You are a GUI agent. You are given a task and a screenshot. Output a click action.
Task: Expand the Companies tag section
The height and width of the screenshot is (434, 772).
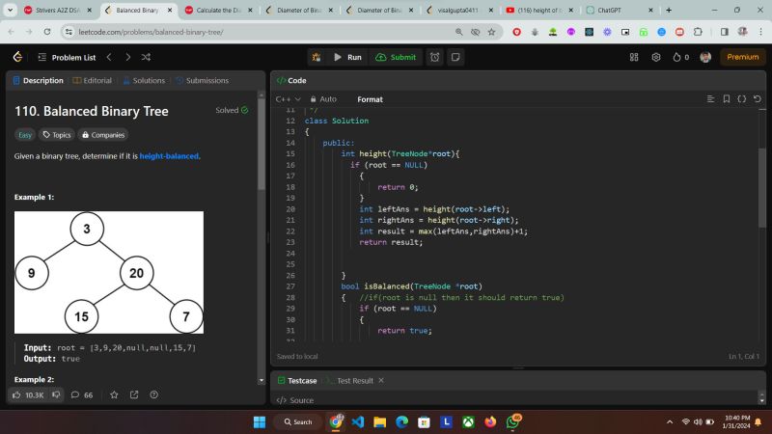click(102, 135)
